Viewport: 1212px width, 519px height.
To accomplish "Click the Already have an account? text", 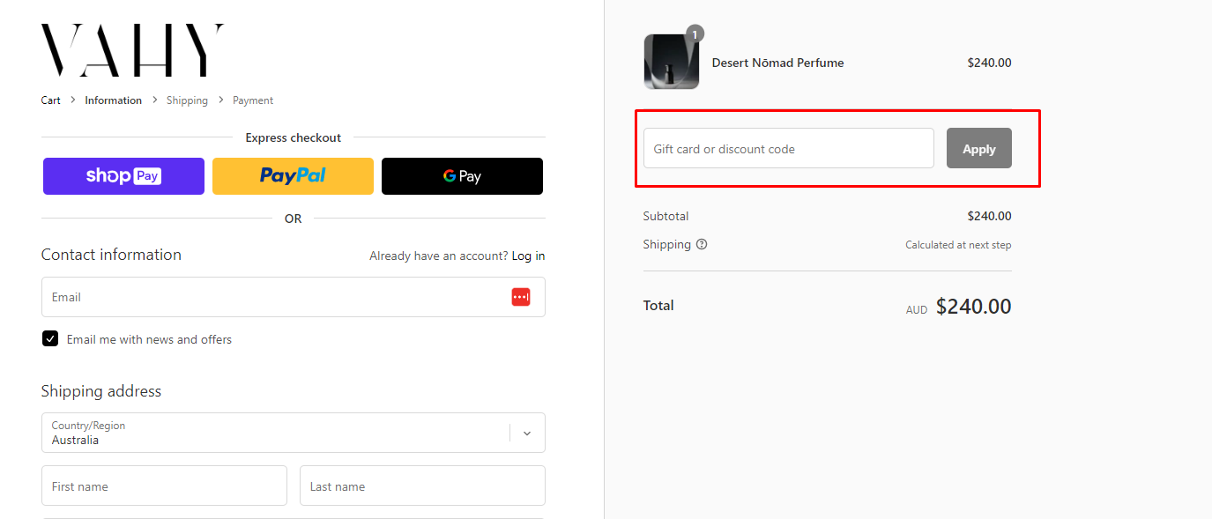I will coord(439,256).
